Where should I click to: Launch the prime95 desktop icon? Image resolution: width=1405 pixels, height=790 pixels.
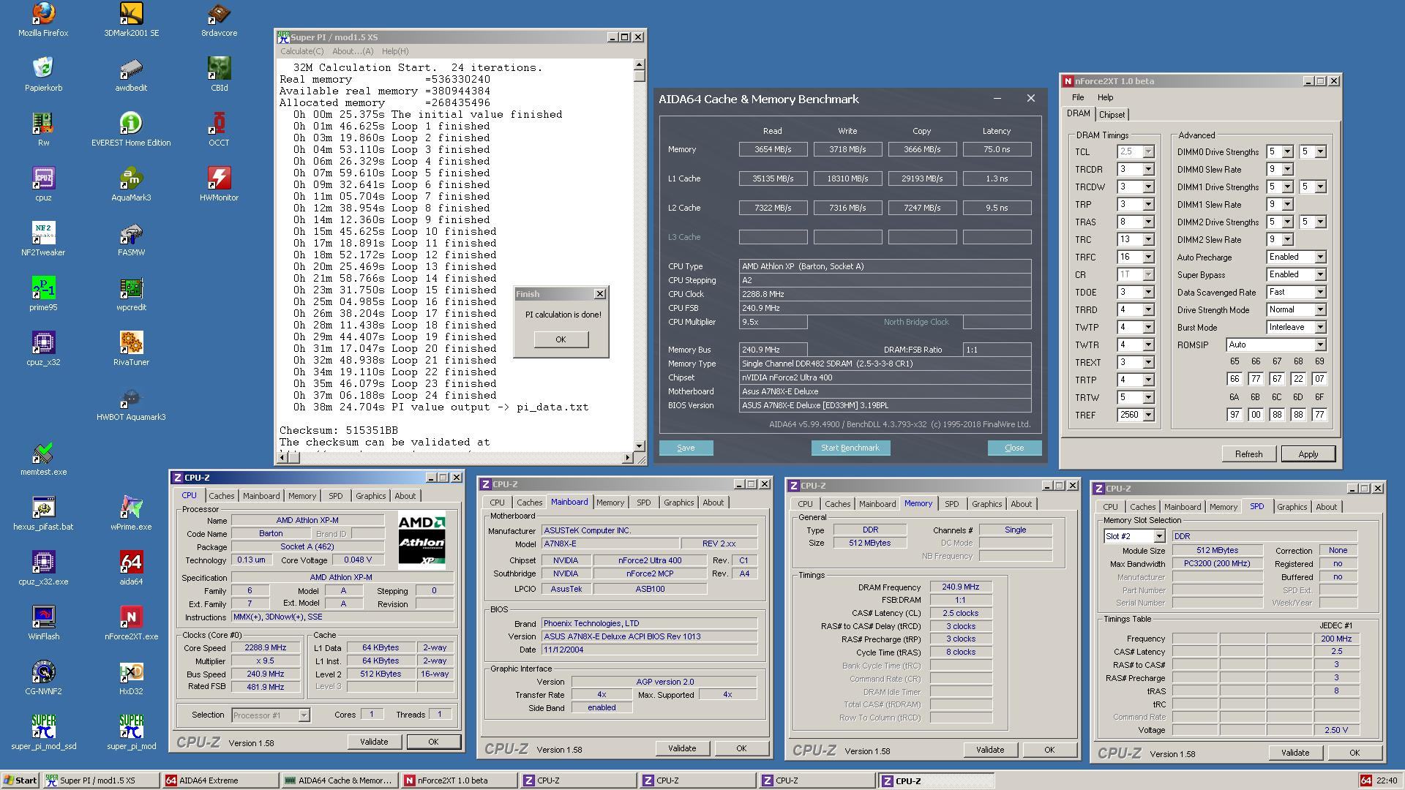click(43, 288)
